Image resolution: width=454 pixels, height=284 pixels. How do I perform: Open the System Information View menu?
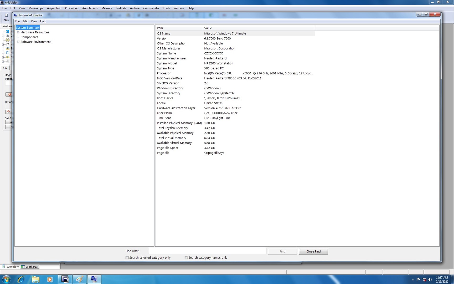tap(34, 21)
